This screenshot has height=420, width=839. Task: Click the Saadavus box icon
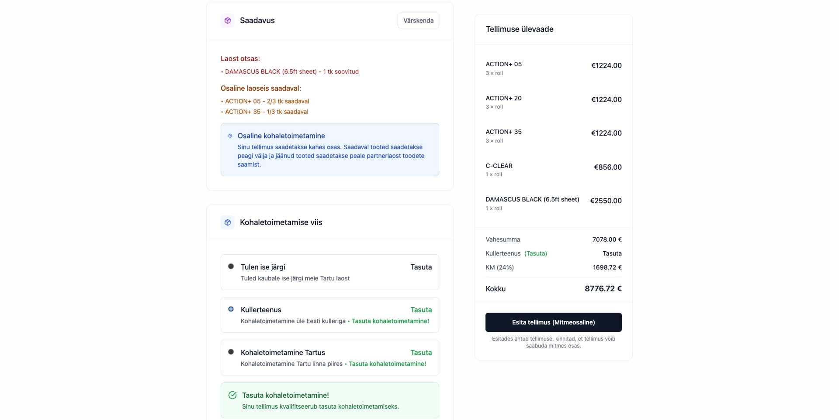pyautogui.click(x=228, y=20)
